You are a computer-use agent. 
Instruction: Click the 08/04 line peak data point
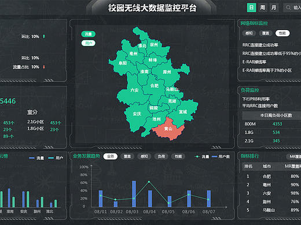tap(149, 182)
